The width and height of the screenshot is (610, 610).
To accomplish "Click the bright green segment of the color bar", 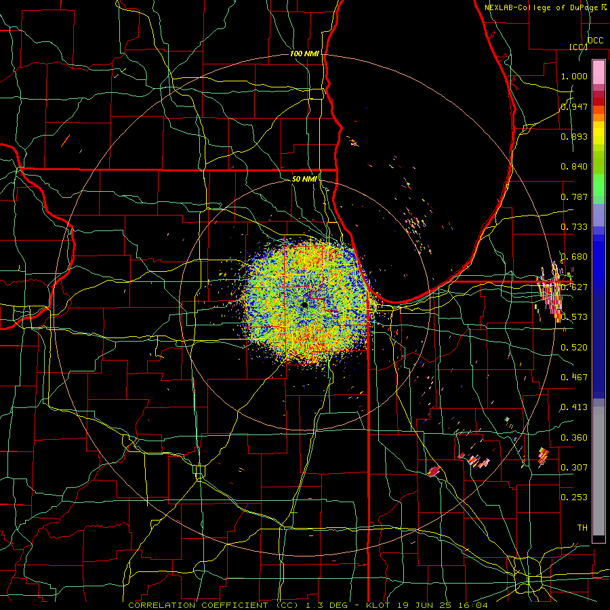I will [x=598, y=185].
